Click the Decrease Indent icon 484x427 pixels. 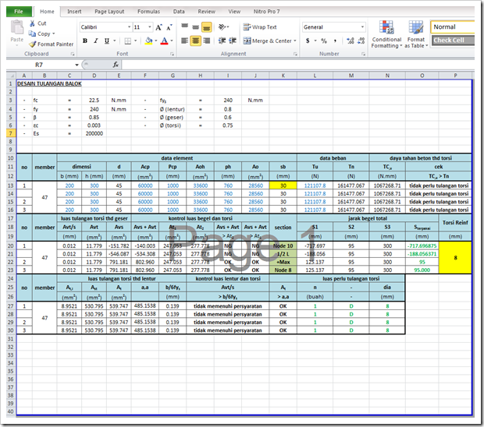tap(222, 41)
